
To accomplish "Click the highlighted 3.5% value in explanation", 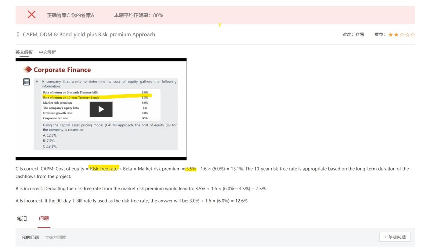I will click(x=191, y=169).
